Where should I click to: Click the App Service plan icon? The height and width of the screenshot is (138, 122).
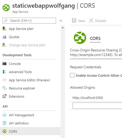(x=4, y=29)
